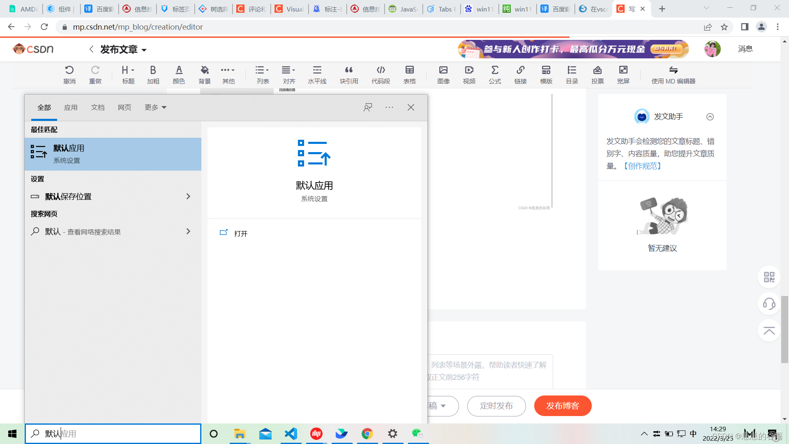Insert a table with 表格 icon
The image size is (789, 444).
[x=409, y=74]
